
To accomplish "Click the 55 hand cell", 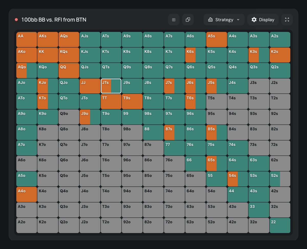I will click(x=217, y=179).
